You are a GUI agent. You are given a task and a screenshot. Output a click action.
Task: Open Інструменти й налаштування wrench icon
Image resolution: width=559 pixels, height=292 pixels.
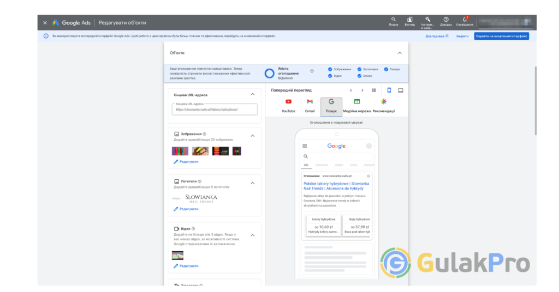click(427, 22)
